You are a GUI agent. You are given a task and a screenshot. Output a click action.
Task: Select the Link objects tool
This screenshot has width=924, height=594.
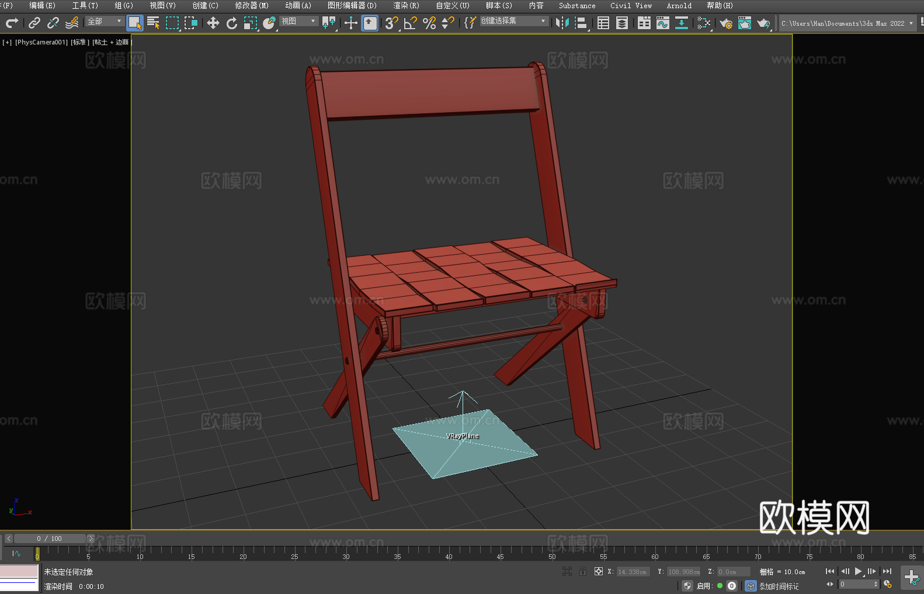point(34,23)
